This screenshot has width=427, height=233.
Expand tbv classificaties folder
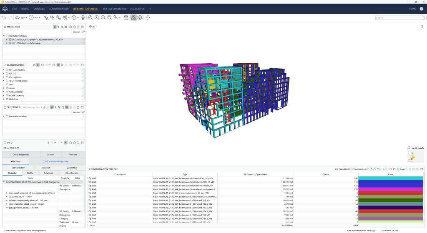4,70
